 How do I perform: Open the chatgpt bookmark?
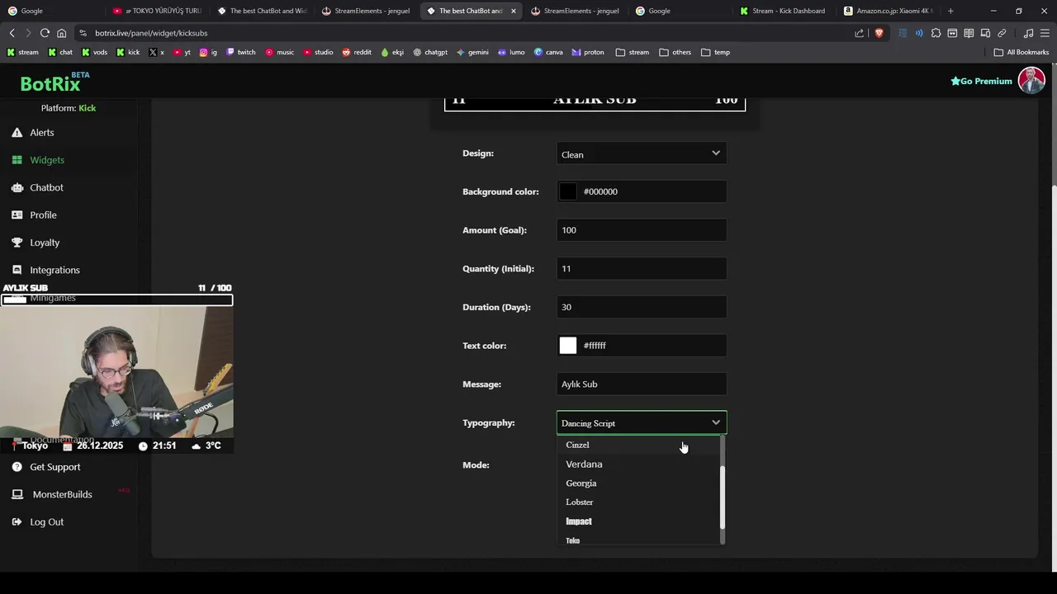pyautogui.click(x=429, y=52)
